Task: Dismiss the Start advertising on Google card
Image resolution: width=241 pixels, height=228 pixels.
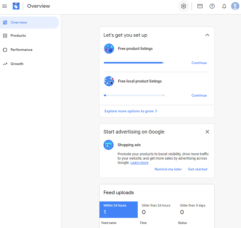Action: (207, 132)
